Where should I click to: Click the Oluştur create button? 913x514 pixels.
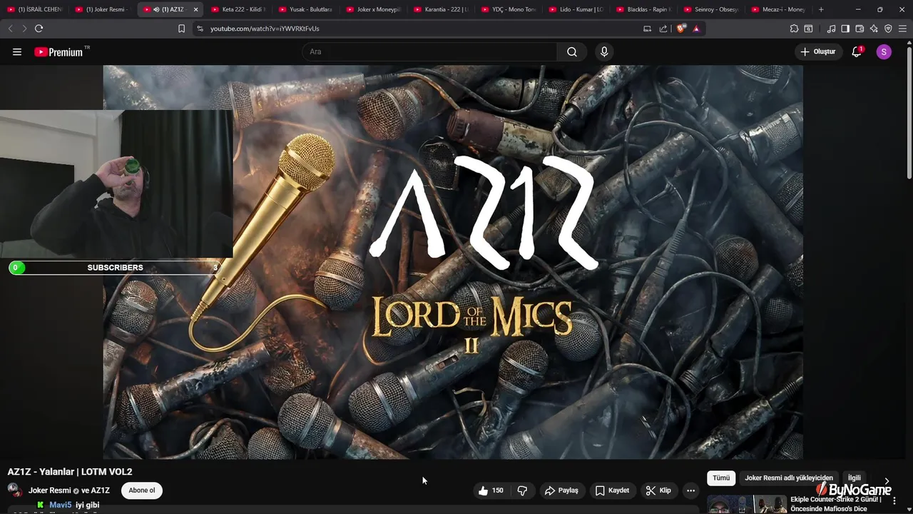818,51
